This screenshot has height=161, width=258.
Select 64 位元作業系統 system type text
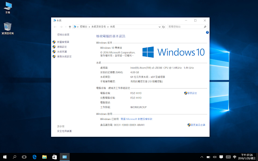148,77
